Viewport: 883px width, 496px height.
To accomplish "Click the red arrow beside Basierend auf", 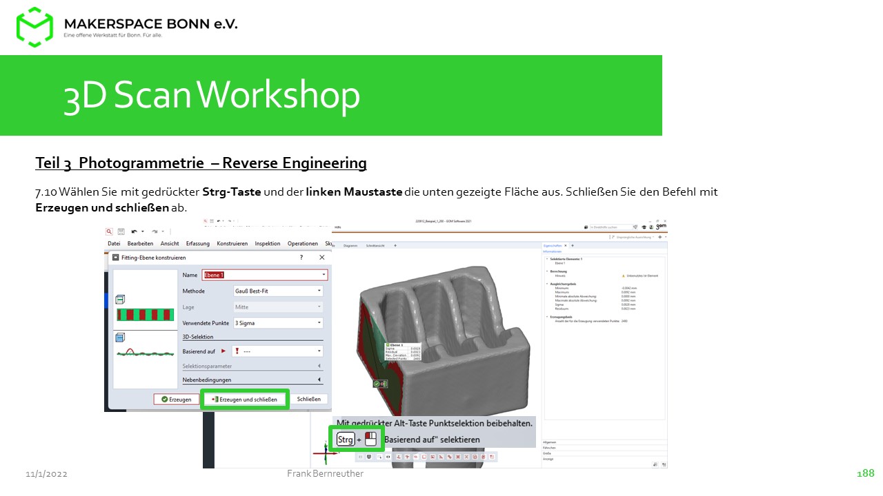I will [x=223, y=351].
